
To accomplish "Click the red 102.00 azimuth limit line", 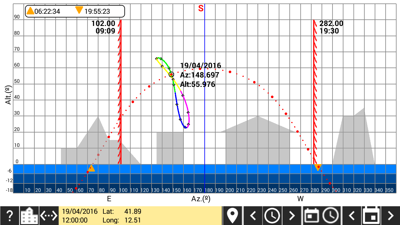I will [x=120, y=94].
